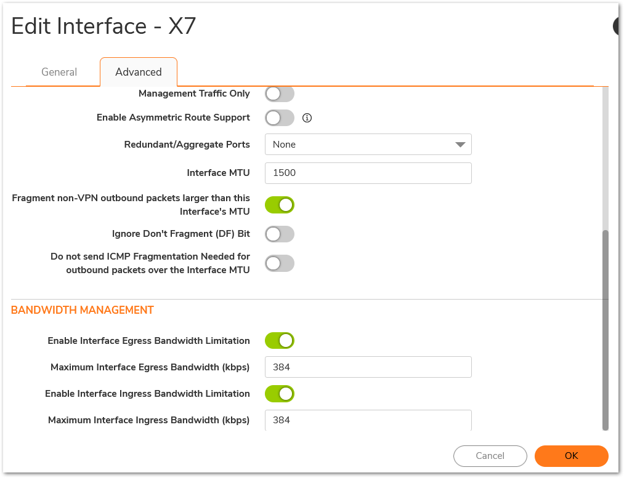Click Maximum Interface Ingress Bandwidth field
The height and width of the screenshot is (478, 624).
click(x=368, y=420)
